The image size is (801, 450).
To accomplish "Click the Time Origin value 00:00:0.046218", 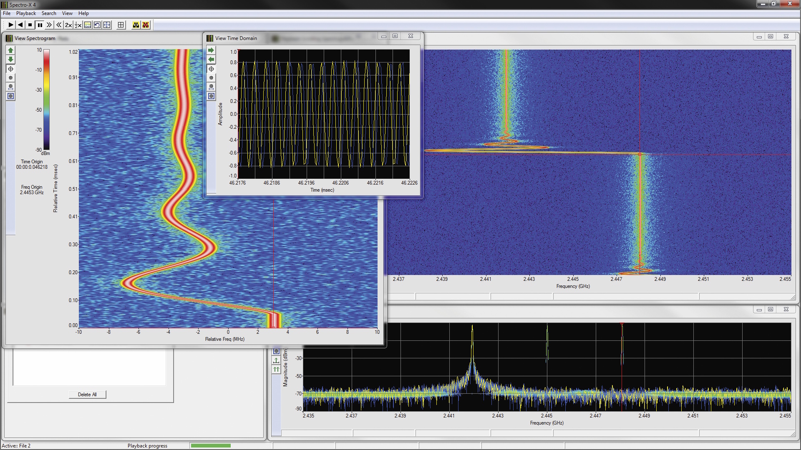I will click(x=32, y=167).
